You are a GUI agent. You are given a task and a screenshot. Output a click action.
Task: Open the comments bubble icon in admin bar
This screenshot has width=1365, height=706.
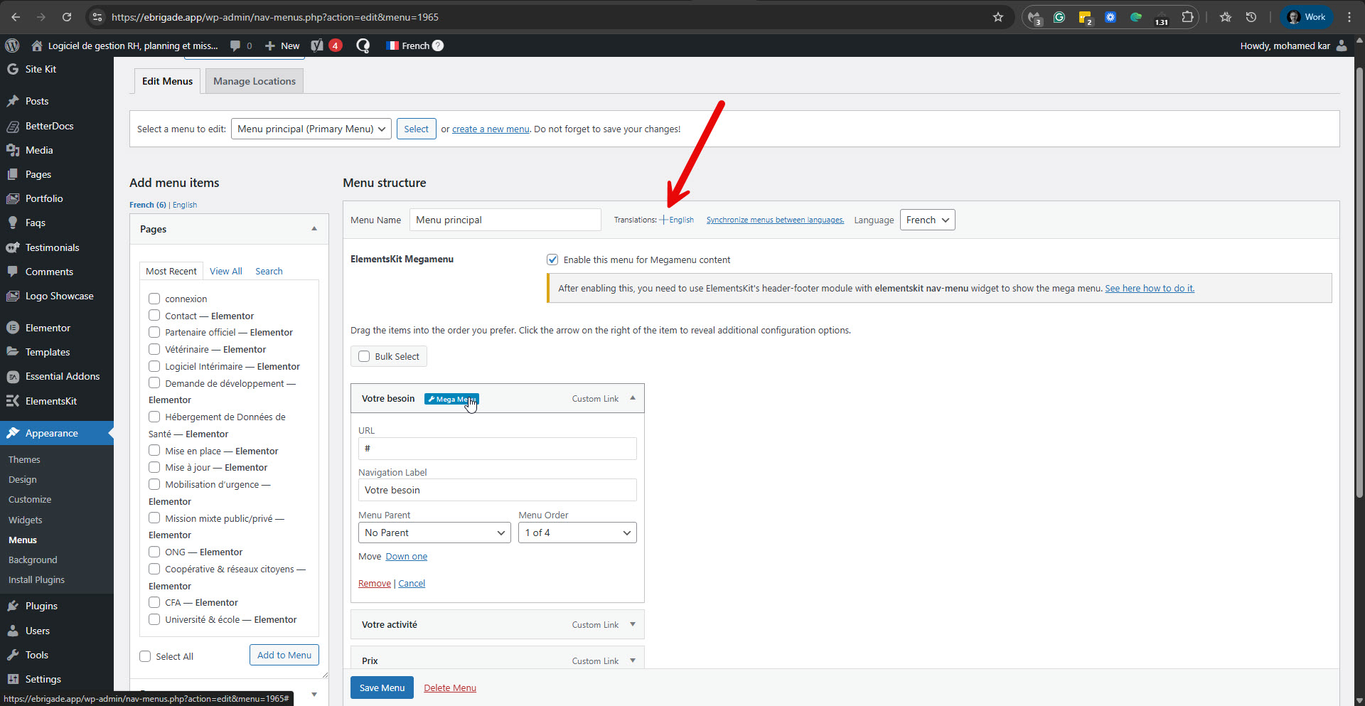click(235, 46)
